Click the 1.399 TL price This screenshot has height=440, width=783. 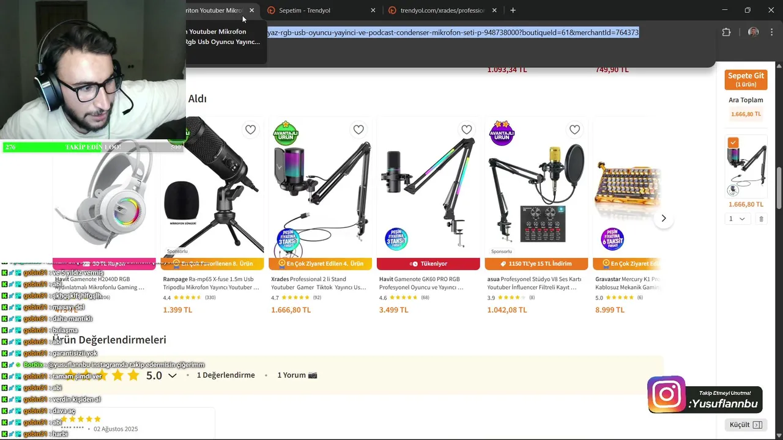177,310
